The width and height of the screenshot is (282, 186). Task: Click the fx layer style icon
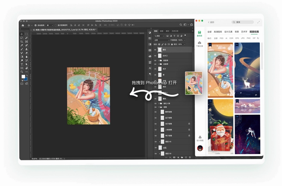pos(170,157)
